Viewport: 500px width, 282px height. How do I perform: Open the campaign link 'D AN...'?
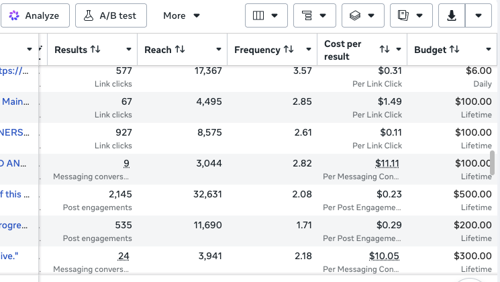(x=13, y=163)
